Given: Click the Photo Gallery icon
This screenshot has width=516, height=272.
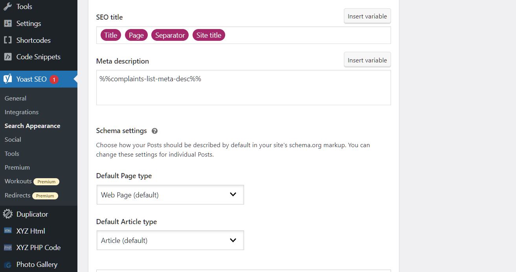Looking at the screenshot, I should 8,265.
